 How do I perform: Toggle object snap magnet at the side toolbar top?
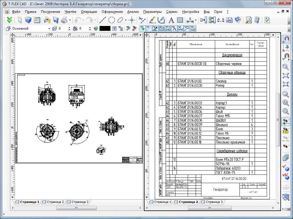(286, 39)
